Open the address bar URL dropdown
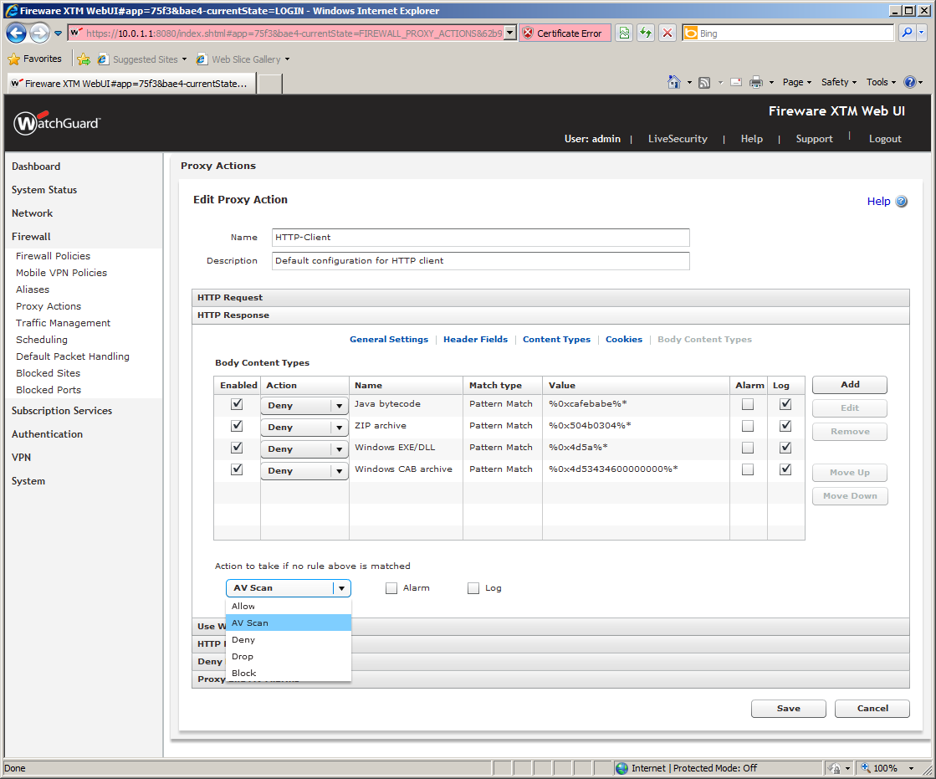 (509, 33)
